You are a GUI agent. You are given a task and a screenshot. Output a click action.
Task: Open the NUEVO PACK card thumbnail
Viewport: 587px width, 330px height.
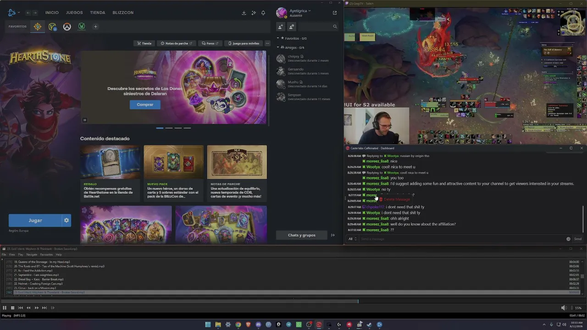pos(173,162)
